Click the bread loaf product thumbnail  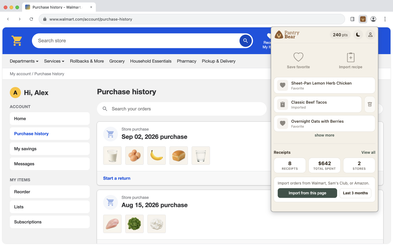[179, 156]
